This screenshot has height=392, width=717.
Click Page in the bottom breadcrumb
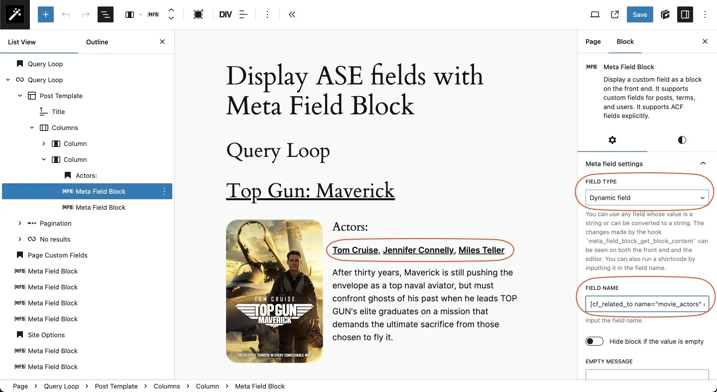point(20,386)
